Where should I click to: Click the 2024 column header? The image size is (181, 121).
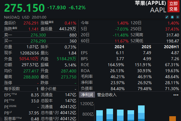pyautogui.click(x=119, y=47)
